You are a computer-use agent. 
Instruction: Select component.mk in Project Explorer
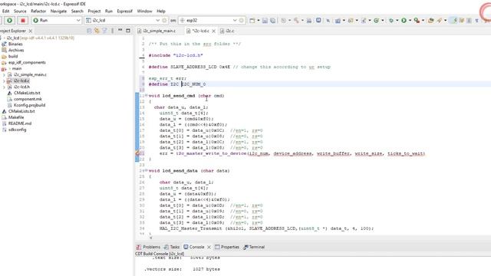(x=25, y=99)
